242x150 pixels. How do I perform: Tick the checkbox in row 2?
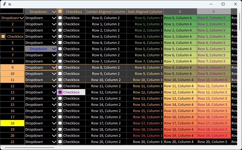point(60,24)
